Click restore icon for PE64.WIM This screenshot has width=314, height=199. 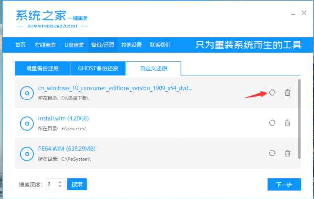[272, 153]
